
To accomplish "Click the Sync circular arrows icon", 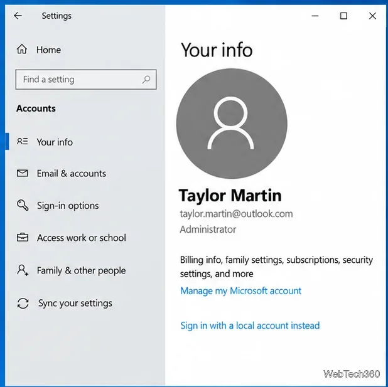I will coord(23,303).
